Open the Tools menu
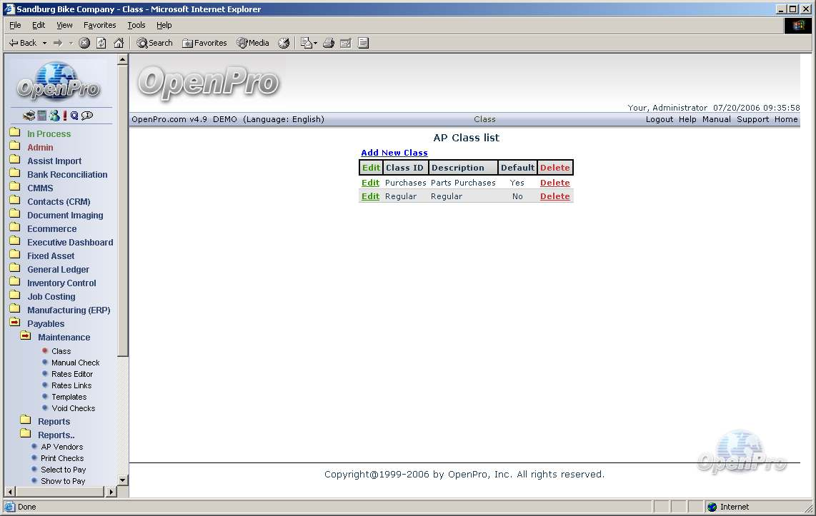816x516 pixels. coord(136,25)
